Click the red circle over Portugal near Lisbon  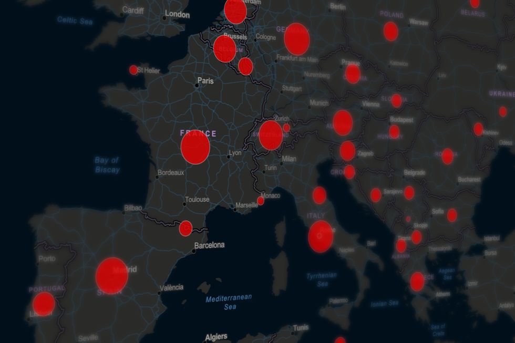point(44,304)
